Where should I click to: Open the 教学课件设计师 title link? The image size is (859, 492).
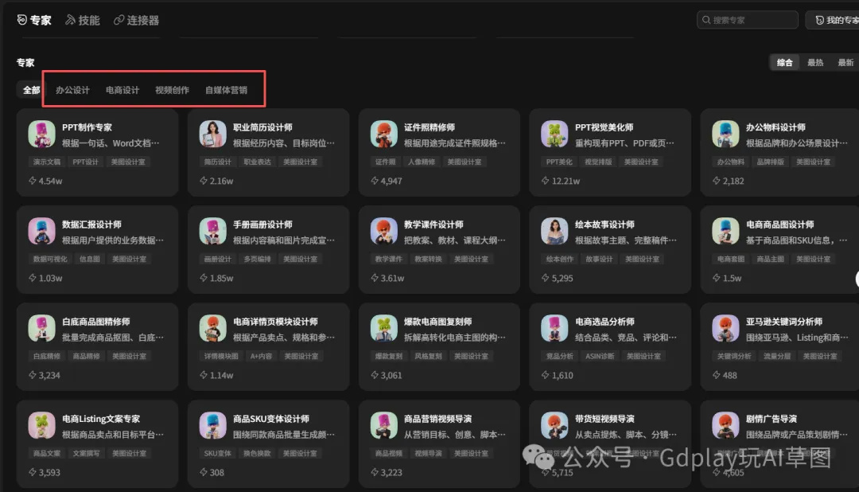pos(433,225)
